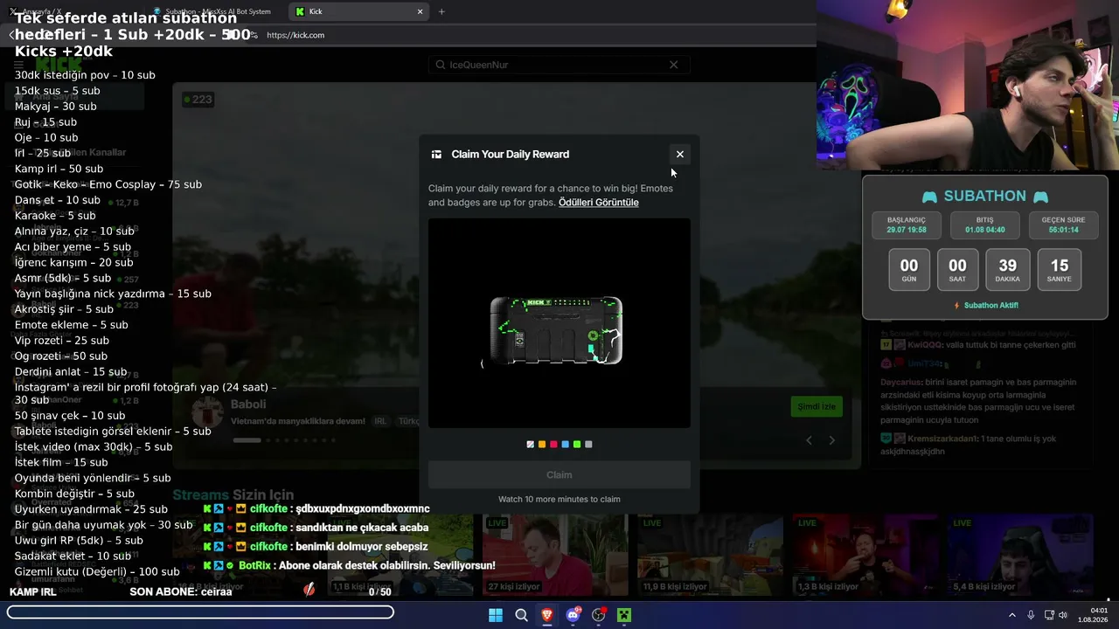Click the search magnifier icon

point(441,65)
